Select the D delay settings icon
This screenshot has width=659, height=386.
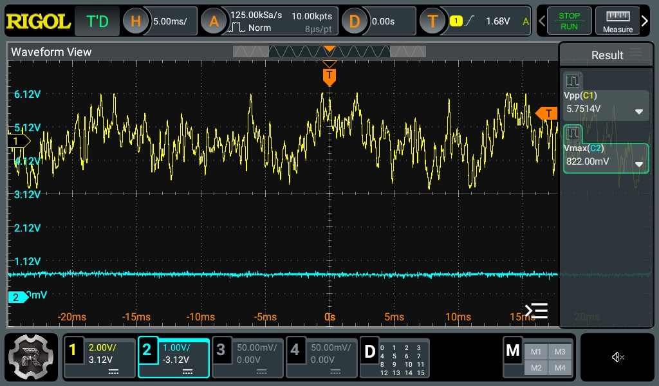[354, 21]
